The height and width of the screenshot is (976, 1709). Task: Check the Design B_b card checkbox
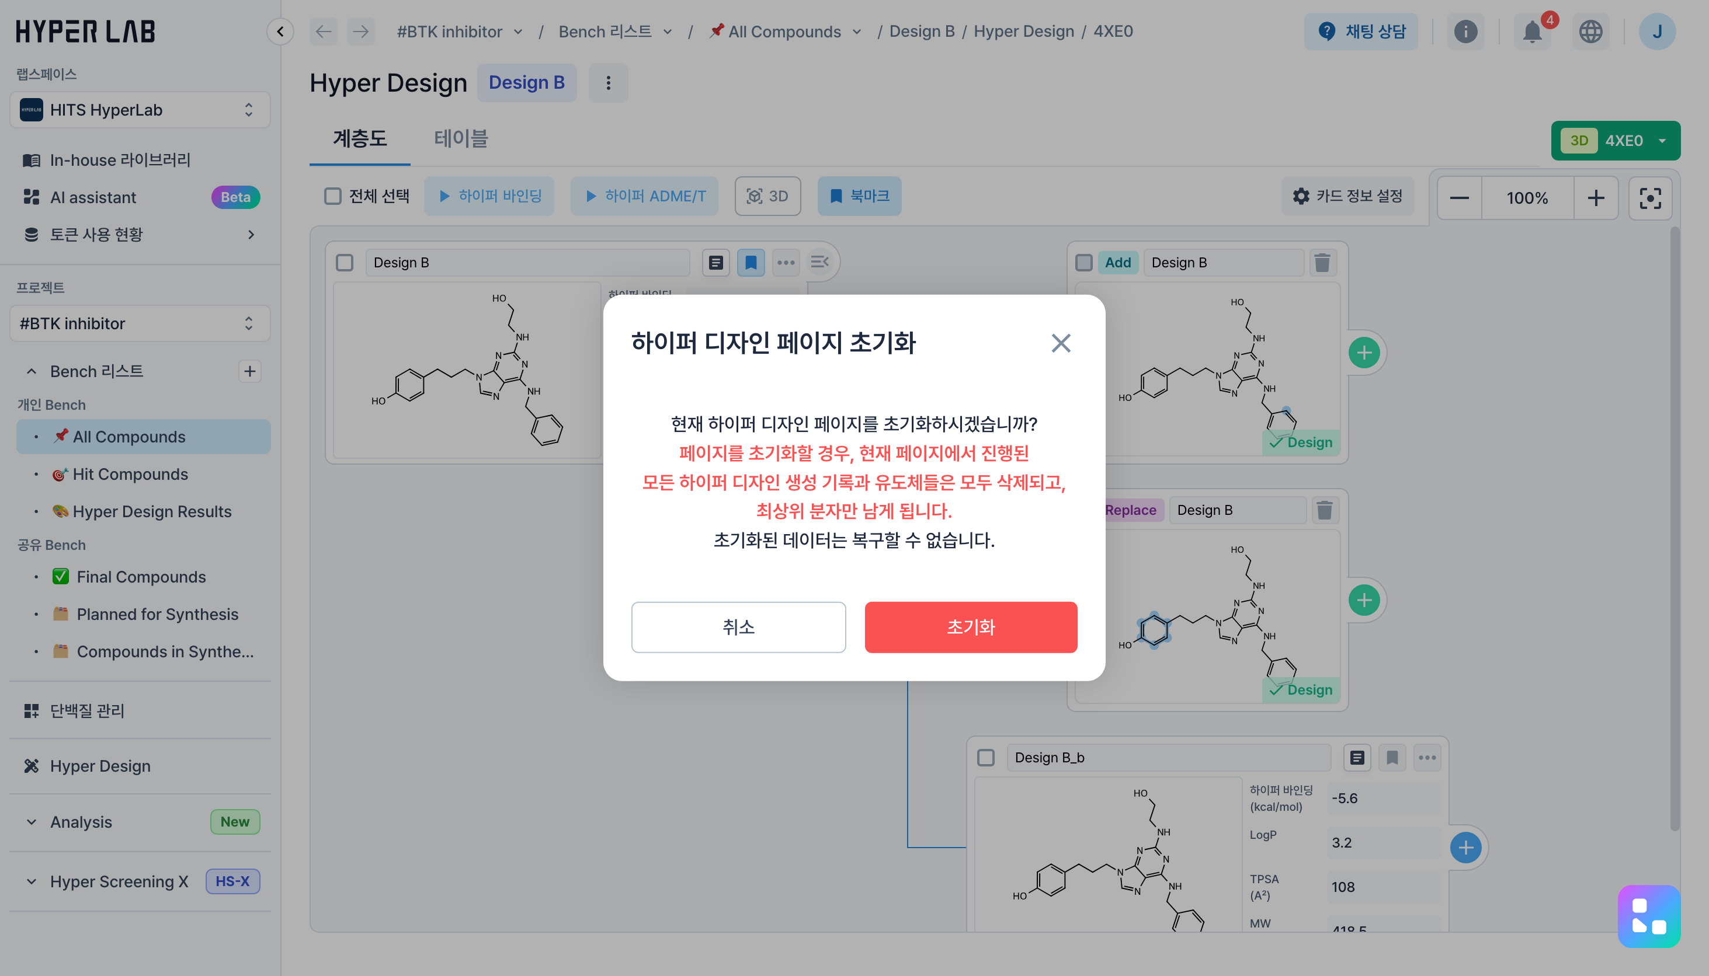pyautogui.click(x=985, y=758)
